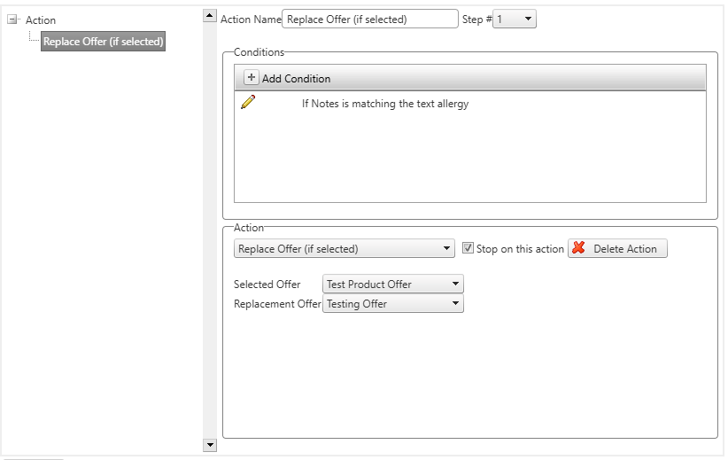Select the Notes matching allergy condition row
The width and height of the screenshot is (728, 460).
coord(470,103)
